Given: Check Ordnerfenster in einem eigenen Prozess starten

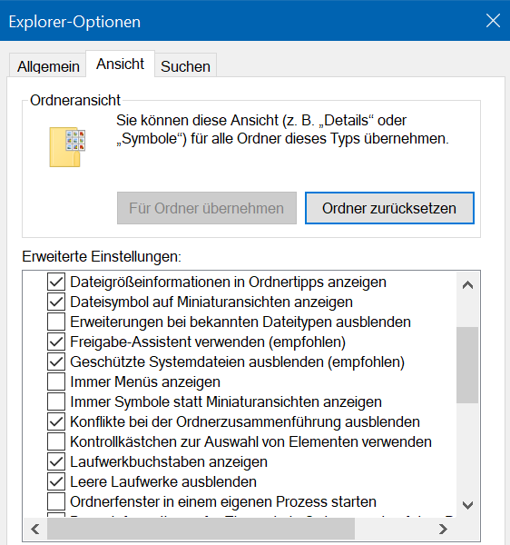Looking at the screenshot, I should click(56, 501).
